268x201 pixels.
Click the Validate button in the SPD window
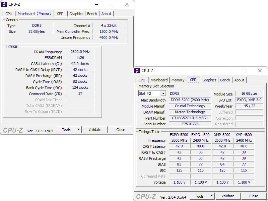click(x=228, y=196)
